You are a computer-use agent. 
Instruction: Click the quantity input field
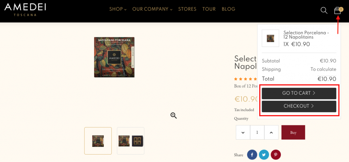tap(257, 132)
